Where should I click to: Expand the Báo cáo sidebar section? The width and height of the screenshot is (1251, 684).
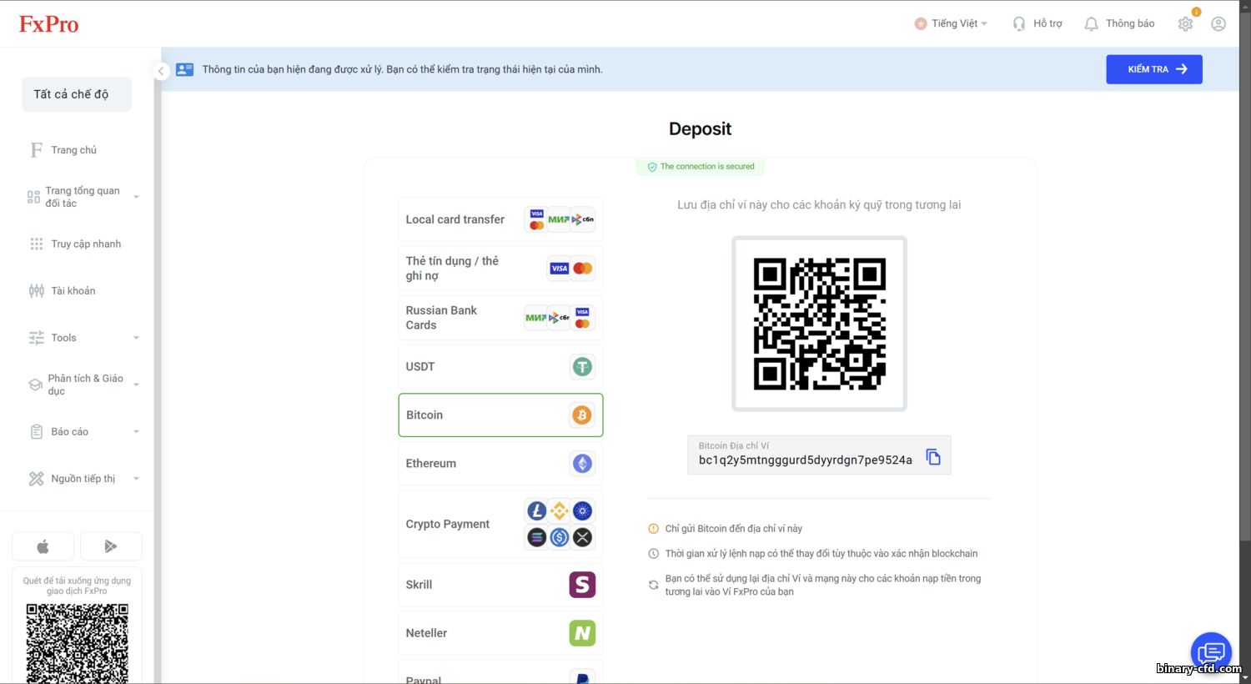pyautogui.click(x=83, y=431)
